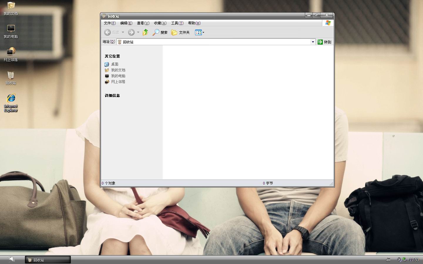The width and height of the screenshot is (423, 264).
Task: Click the window resize grip corner
Action: click(331, 184)
